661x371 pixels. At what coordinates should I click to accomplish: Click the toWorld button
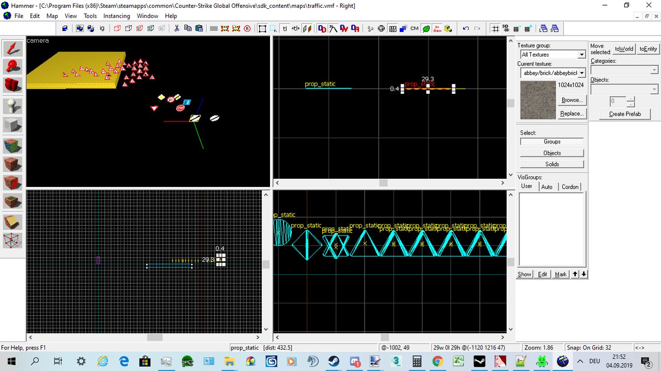coord(624,49)
